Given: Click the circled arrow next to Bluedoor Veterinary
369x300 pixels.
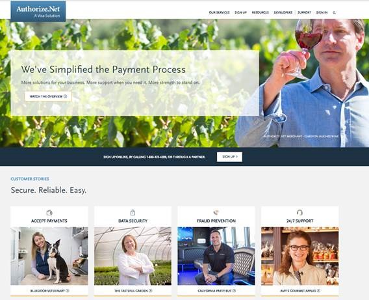Looking at the screenshot, I should [68, 291].
